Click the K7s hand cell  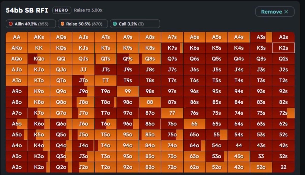[x=172, y=48]
